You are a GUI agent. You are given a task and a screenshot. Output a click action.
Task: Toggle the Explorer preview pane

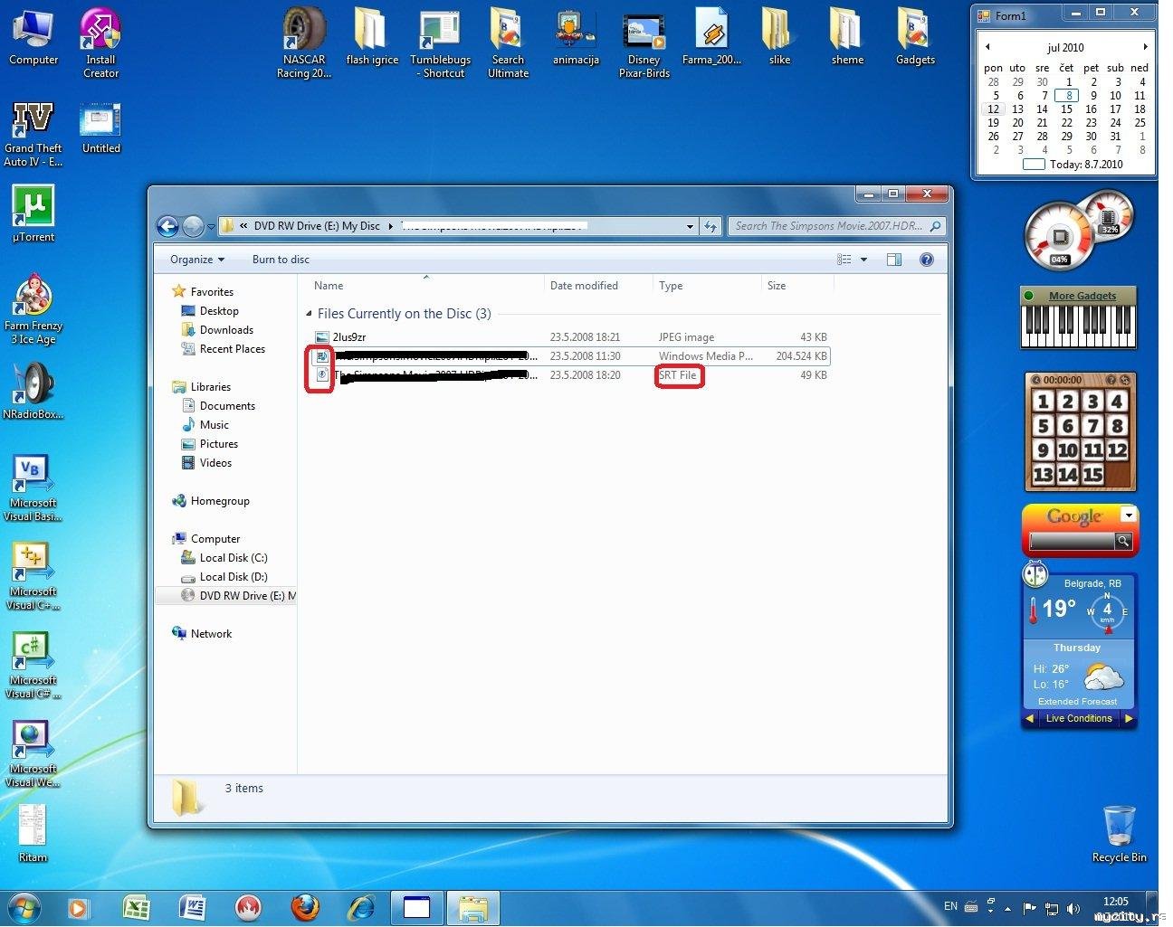pyautogui.click(x=894, y=260)
